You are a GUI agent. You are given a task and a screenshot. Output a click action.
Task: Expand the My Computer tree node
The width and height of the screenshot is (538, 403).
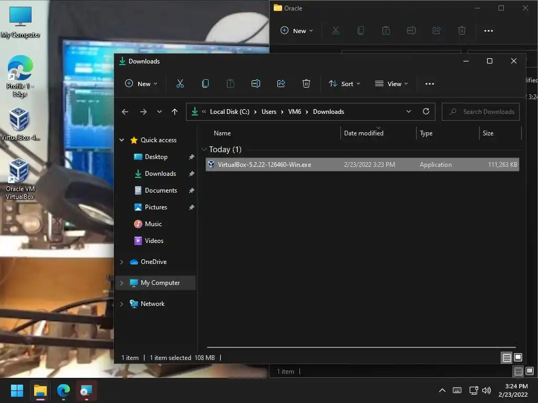[121, 283]
